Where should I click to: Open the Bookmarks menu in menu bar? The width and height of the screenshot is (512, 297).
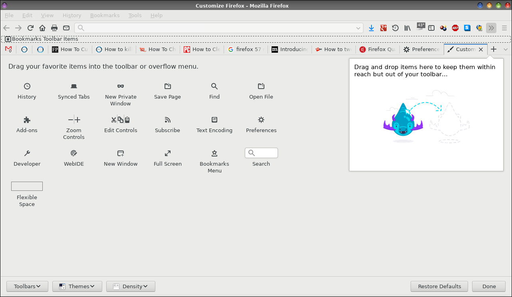coord(105,15)
